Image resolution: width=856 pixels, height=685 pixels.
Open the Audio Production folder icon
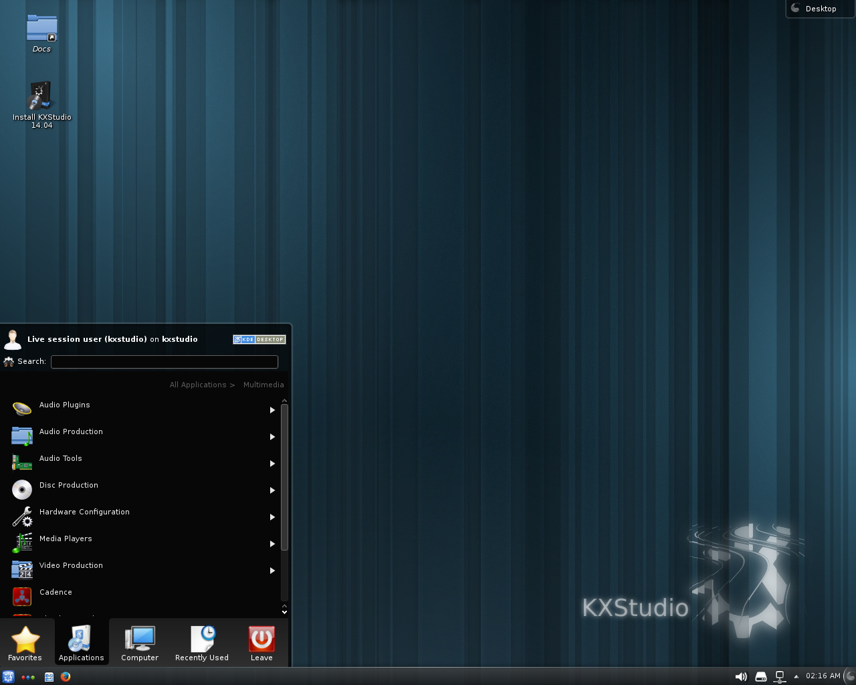click(x=21, y=435)
